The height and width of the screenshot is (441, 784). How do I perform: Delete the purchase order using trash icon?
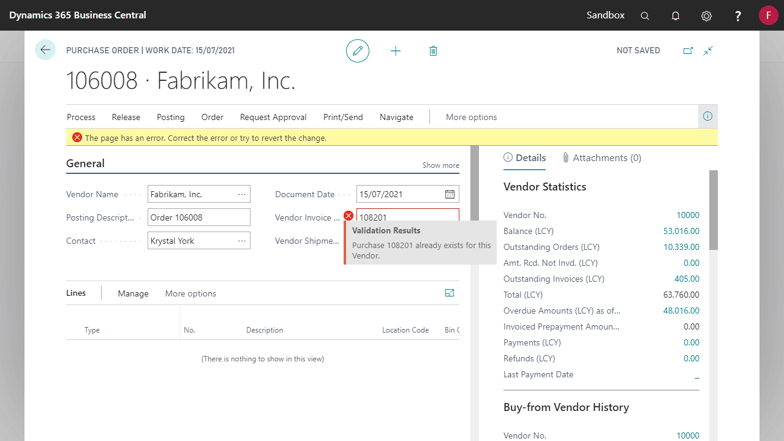(x=433, y=51)
